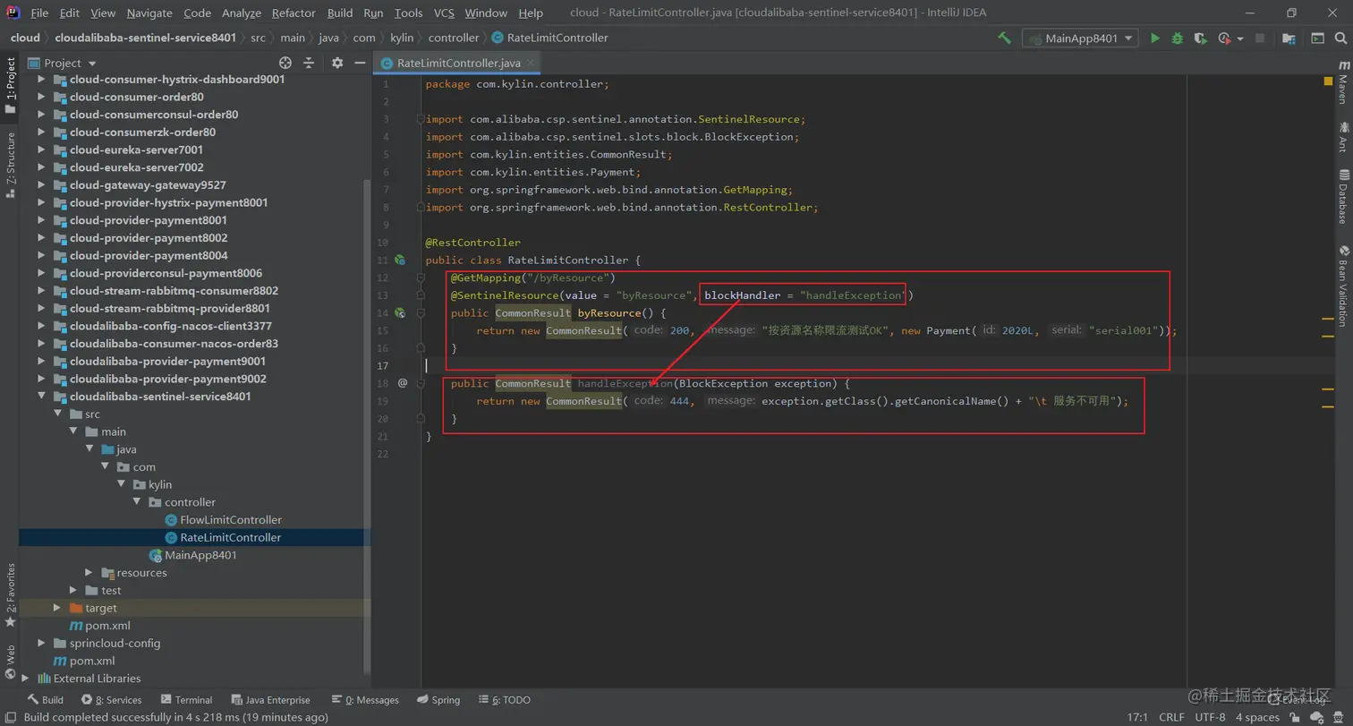Open the Spring tool window
The width and height of the screenshot is (1353, 726).
pos(438,700)
